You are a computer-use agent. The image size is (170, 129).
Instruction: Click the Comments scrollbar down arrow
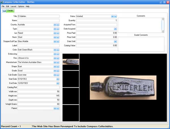point(163,31)
